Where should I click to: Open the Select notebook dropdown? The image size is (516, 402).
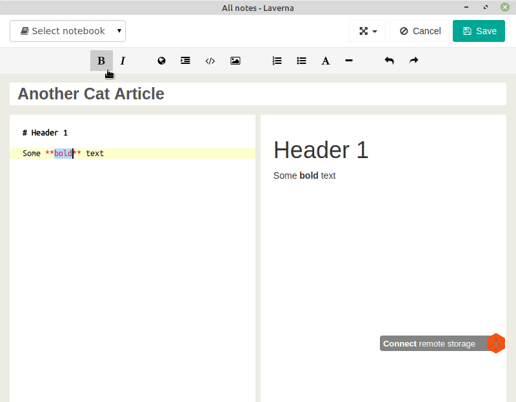point(68,31)
